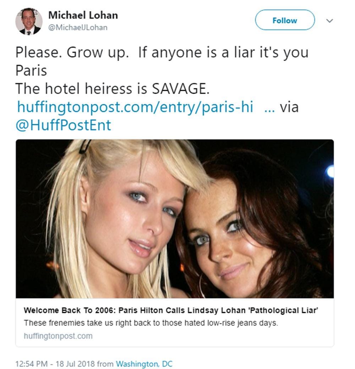Click the ellipsis after the truncated URL
Screen dimensions: 355x369
[x=270, y=107]
